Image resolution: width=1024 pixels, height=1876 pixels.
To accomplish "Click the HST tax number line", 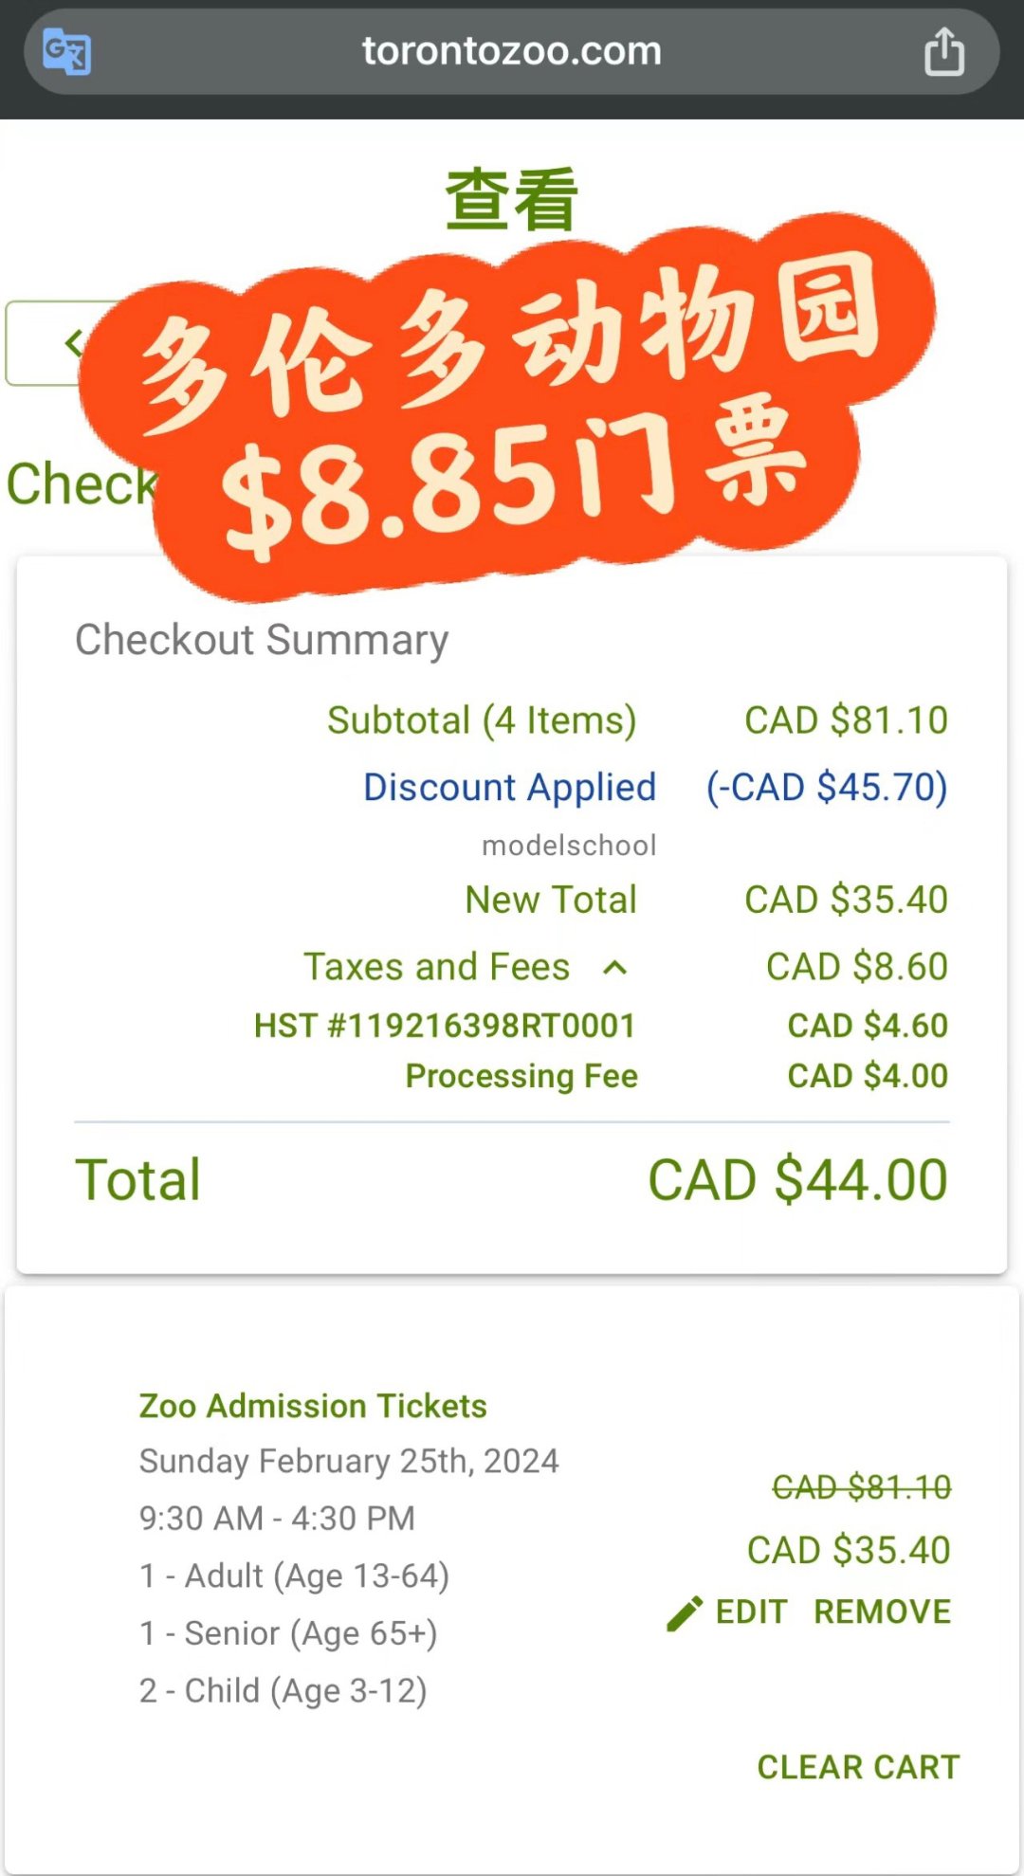I will [x=445, y=1026].
